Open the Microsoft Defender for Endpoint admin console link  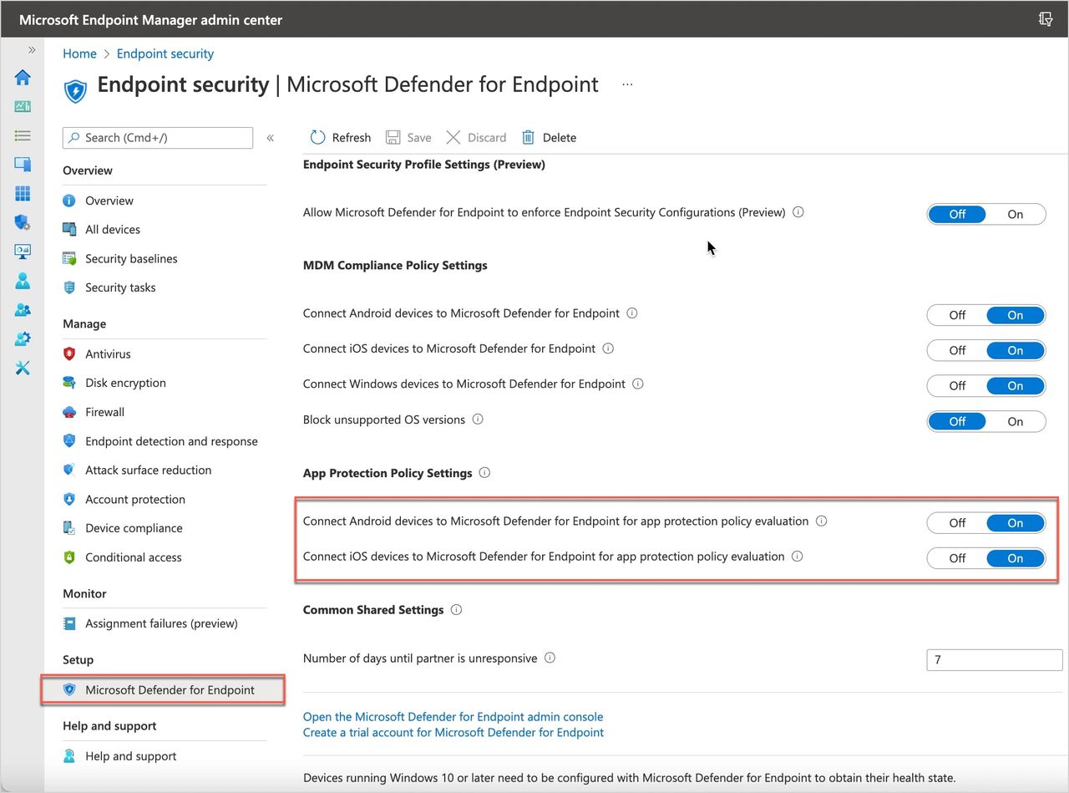[453, 717]
